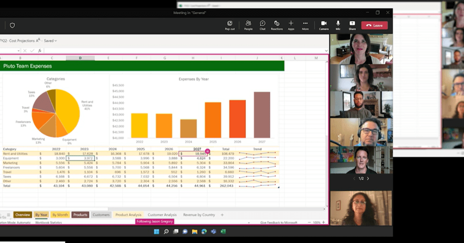
Task: Leave the meeting
Action: point(374,25)
